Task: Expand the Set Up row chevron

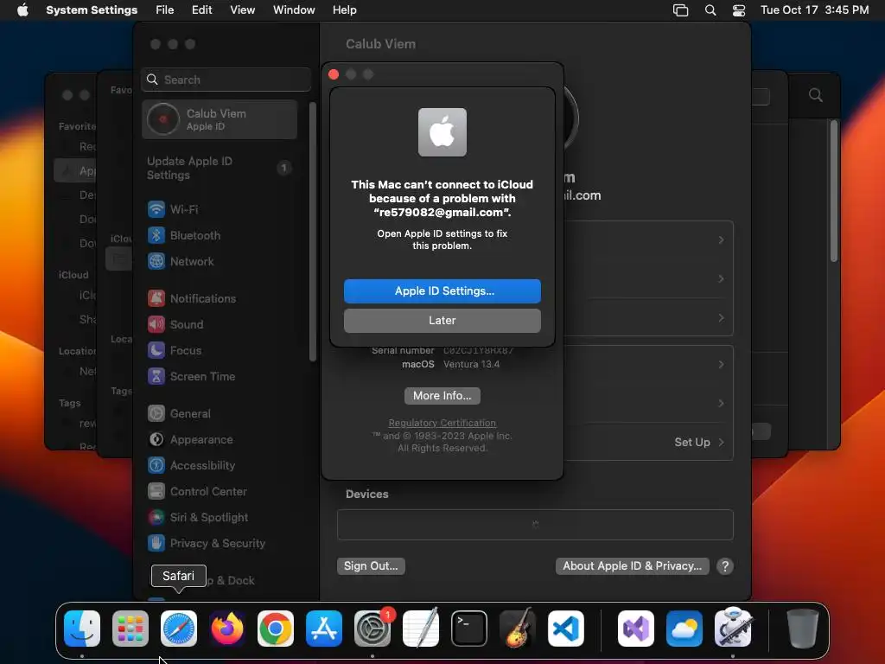Action: click(722, 442)
